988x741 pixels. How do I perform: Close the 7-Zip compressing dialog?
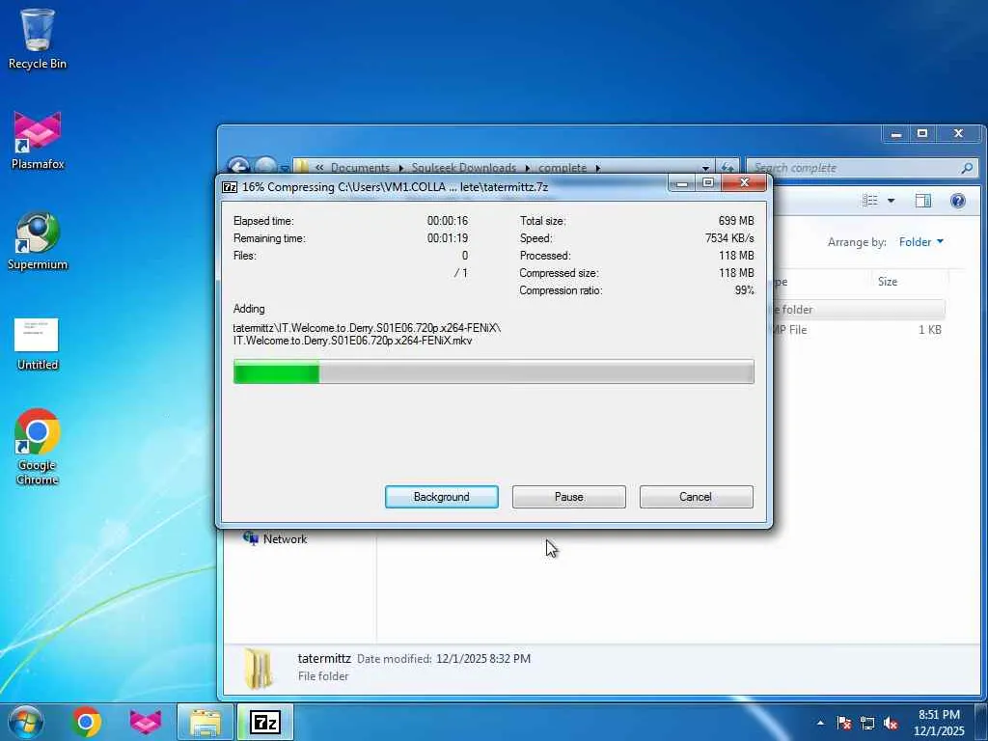coord(744,183)
